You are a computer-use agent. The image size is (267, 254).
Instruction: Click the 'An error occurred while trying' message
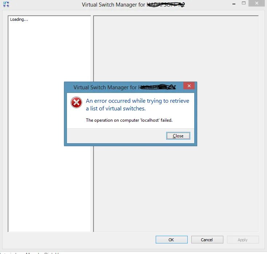click(138, 105)
